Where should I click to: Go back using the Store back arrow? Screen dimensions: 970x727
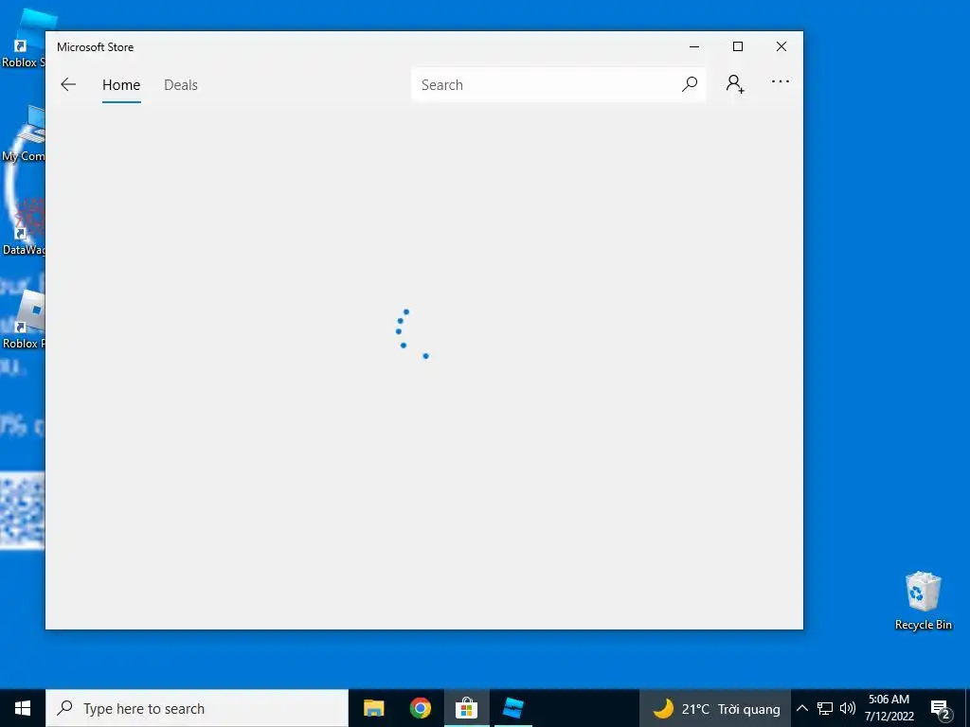[x=68, y=84]
